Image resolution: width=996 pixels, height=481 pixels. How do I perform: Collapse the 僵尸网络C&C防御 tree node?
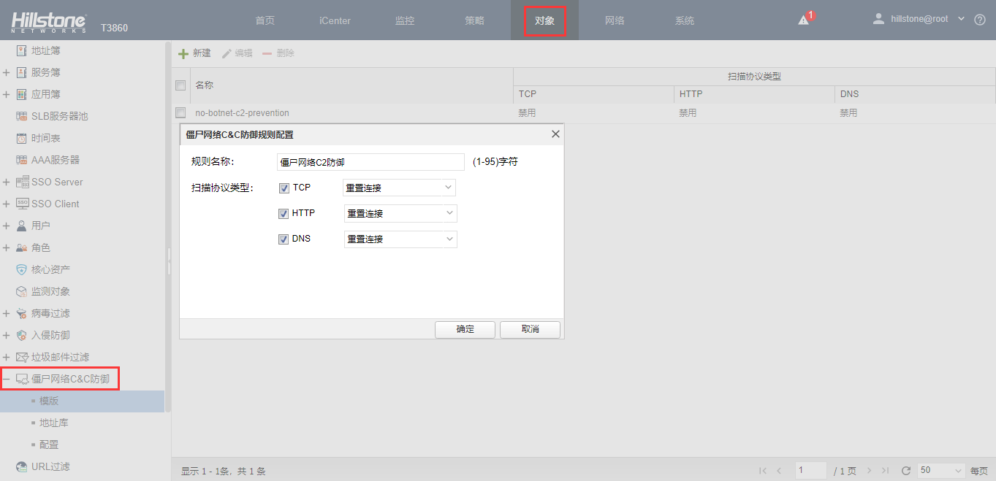point(6,380)
